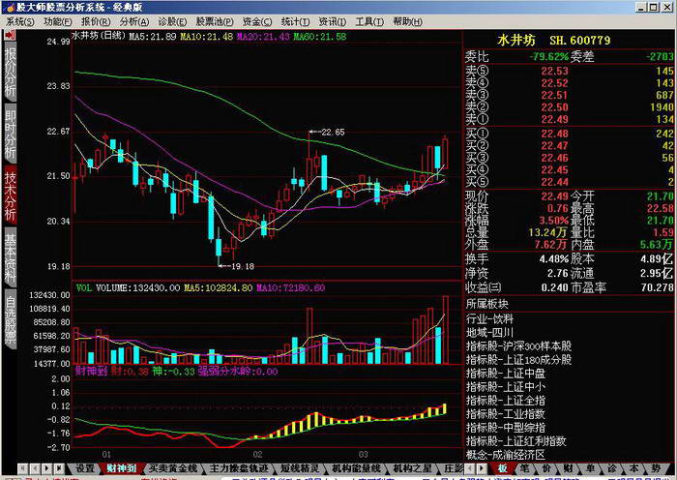Open the 系统(S) menu

click(20, 21)
